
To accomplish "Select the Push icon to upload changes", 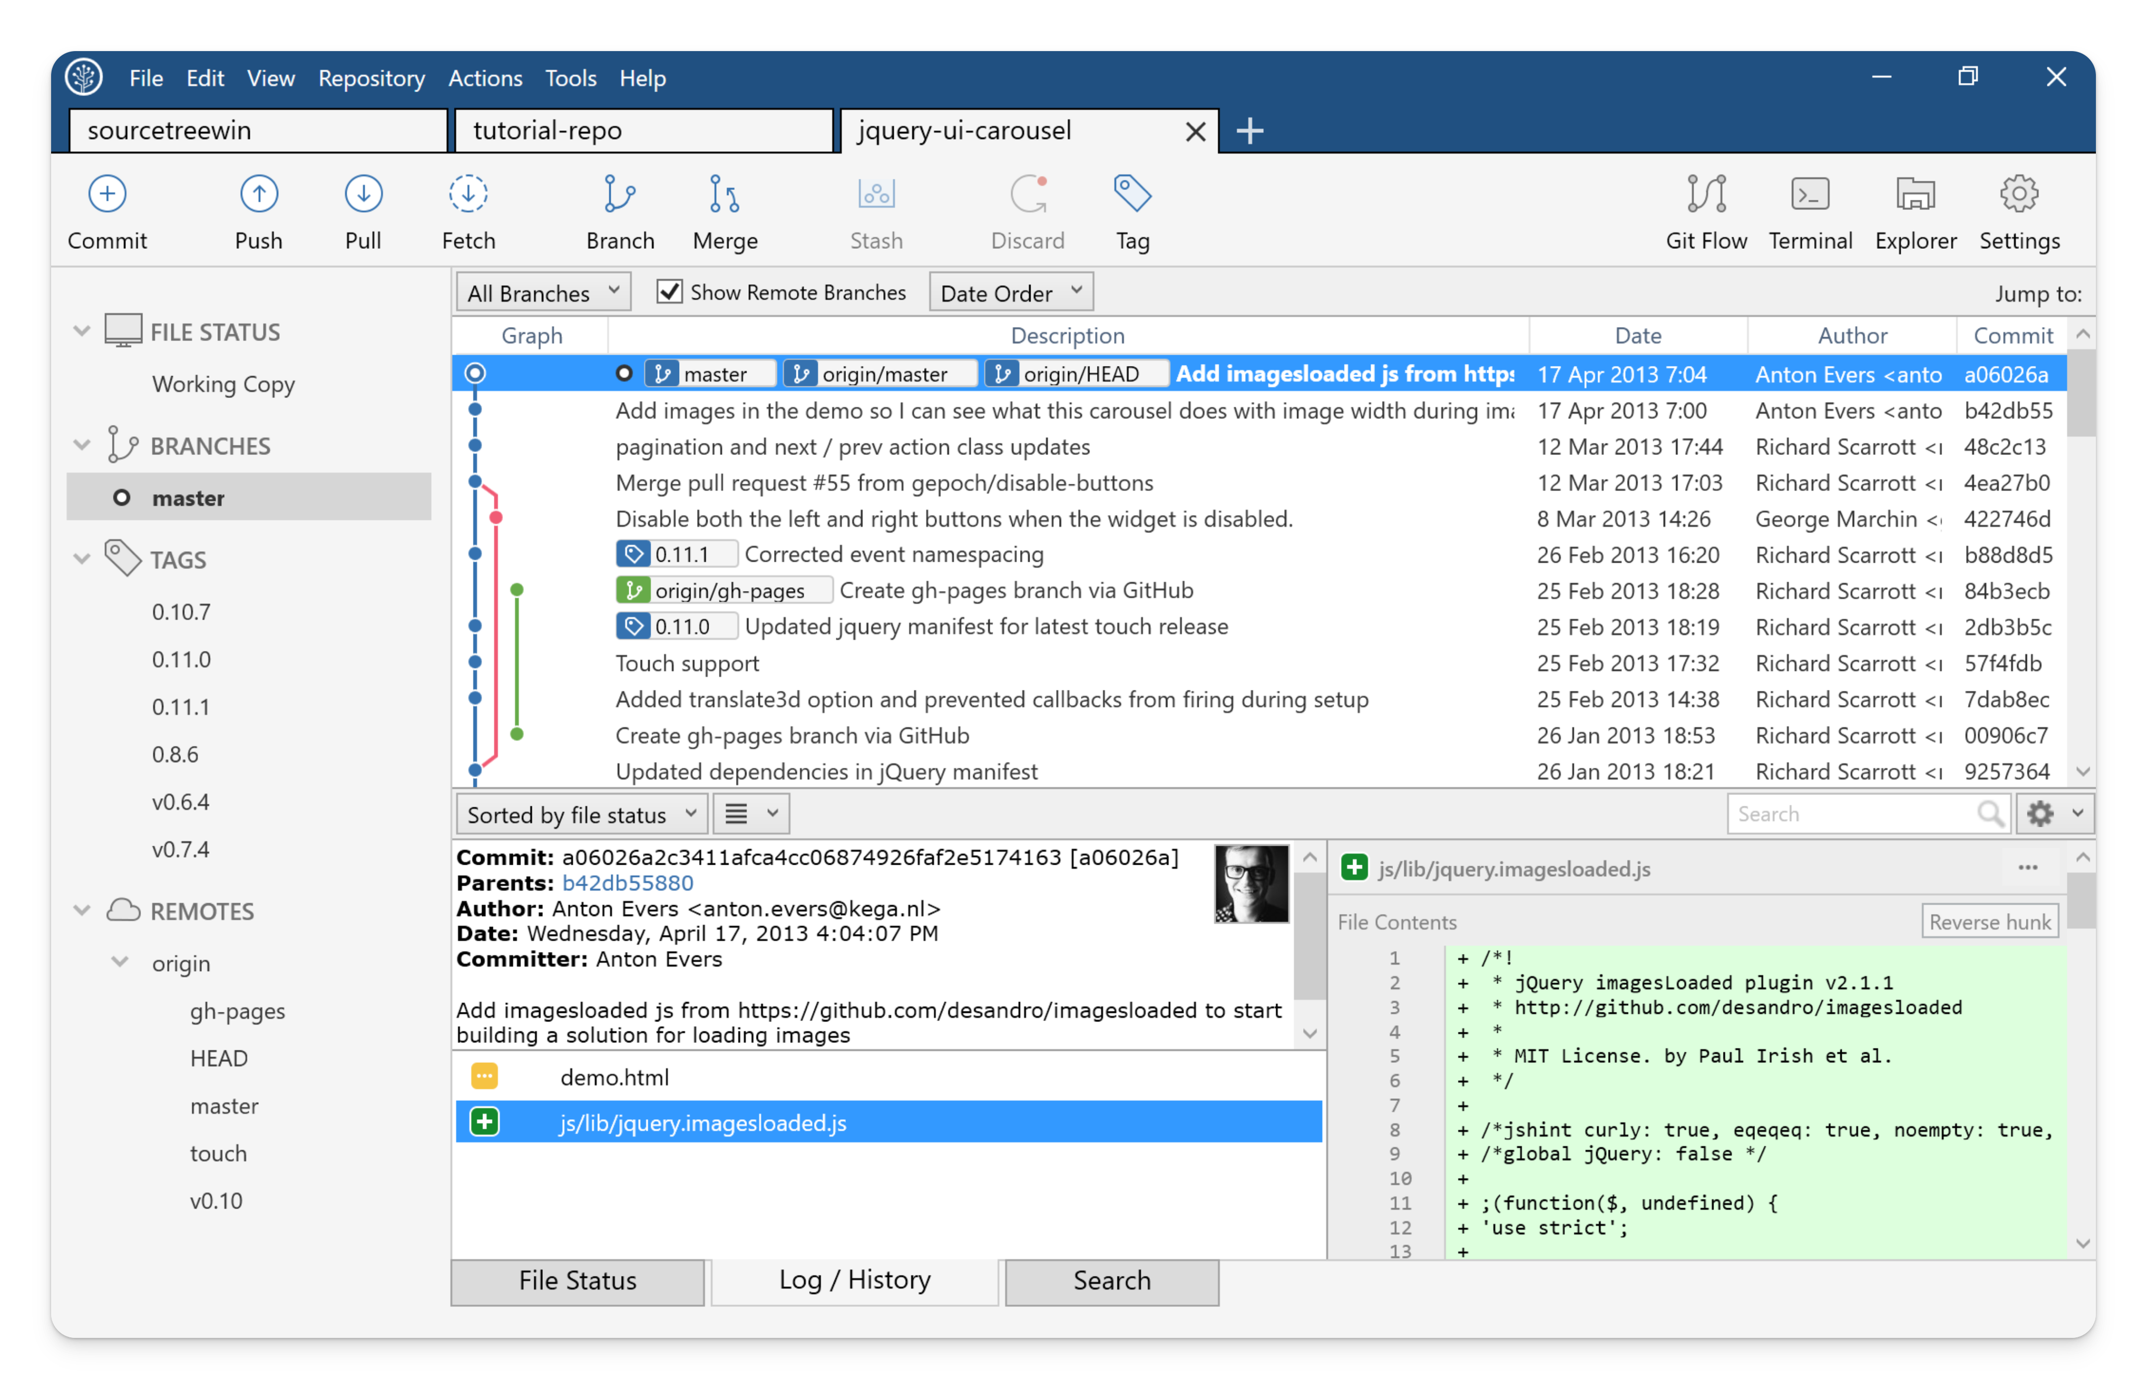I will pyautogui.click(x=259, y=210).
